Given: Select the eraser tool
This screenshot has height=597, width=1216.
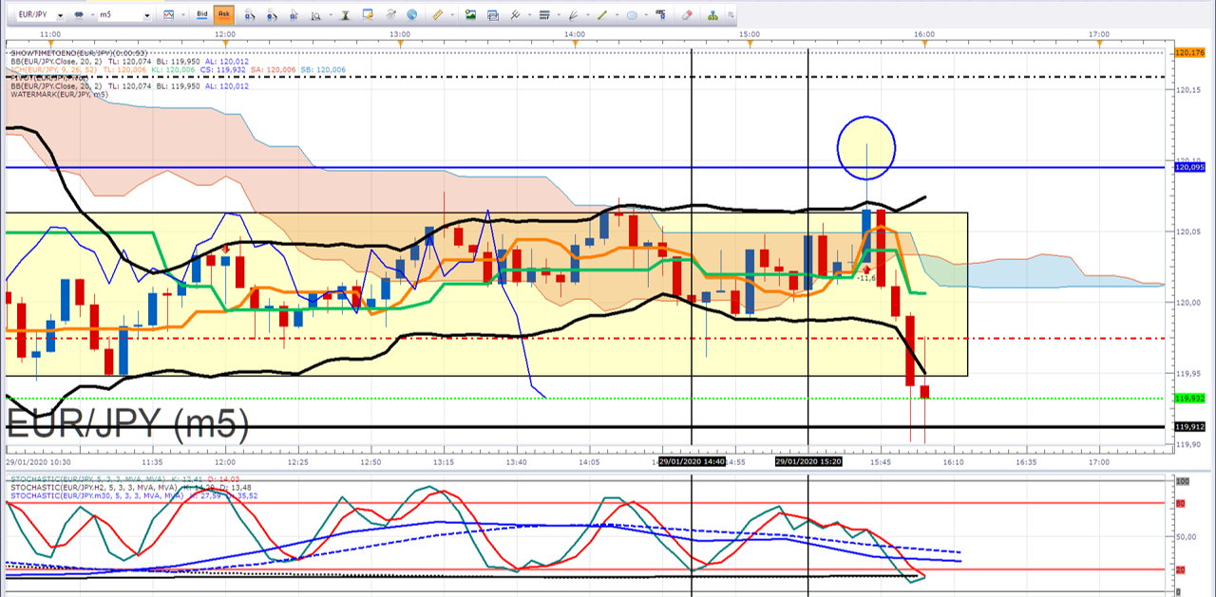Looking at the screenshot, I should (687, 14).
